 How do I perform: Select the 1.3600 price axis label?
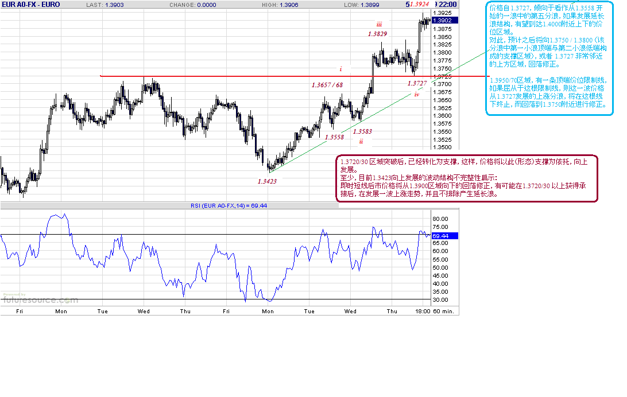click(x=442, y=115)
